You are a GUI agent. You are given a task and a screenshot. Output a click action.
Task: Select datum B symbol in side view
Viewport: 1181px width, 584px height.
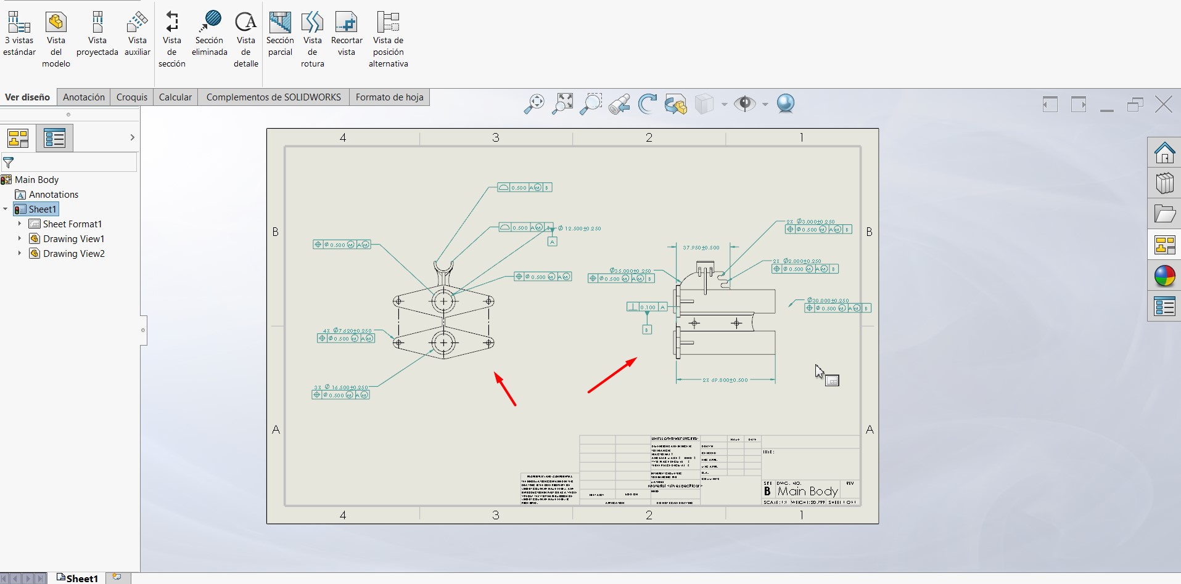(647, 330)
